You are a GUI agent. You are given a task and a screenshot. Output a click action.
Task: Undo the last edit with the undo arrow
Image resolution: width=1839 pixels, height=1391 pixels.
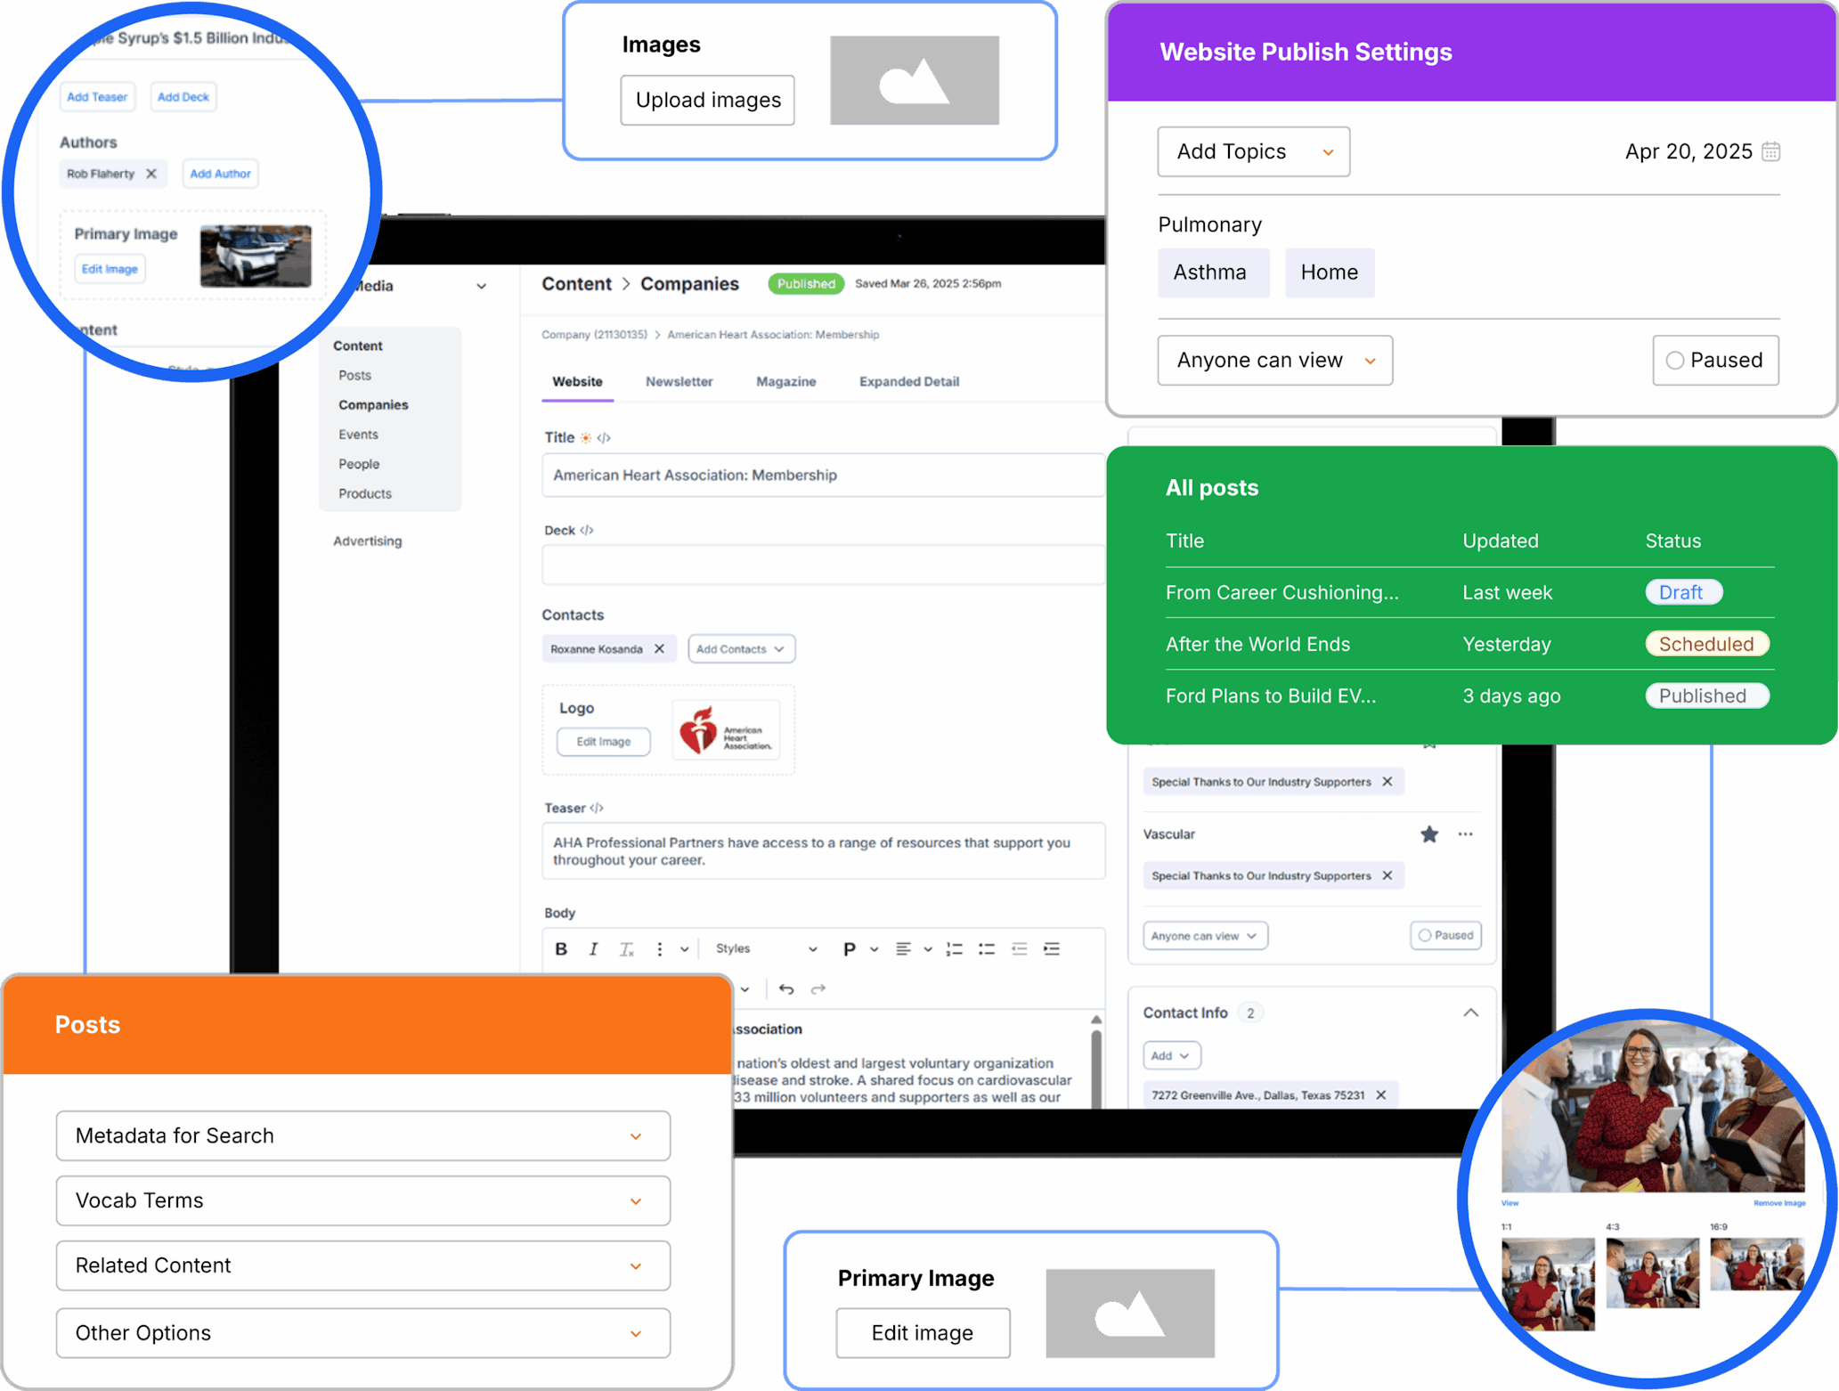pyautogui.click(x=785, y=988)
